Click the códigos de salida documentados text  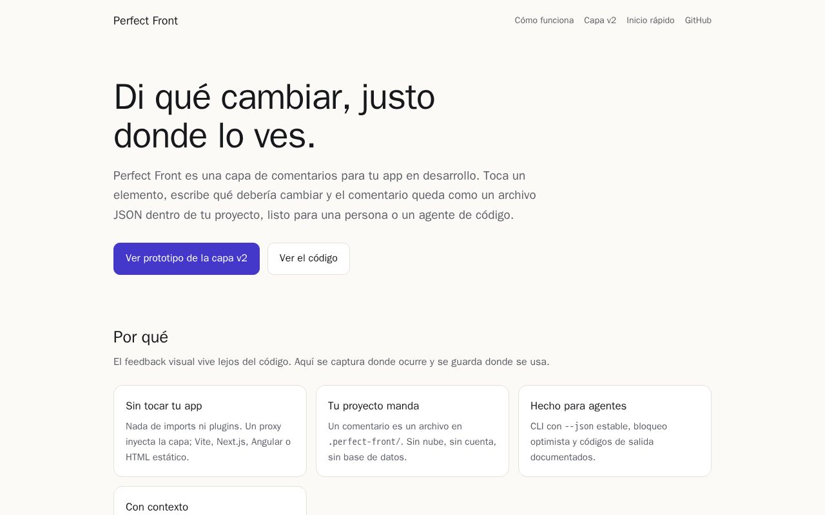pos(592,449)
